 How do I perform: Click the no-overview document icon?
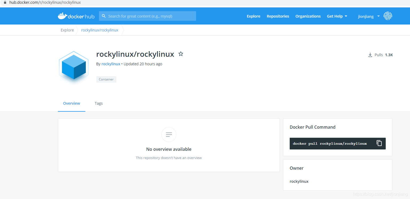(169, 135)
